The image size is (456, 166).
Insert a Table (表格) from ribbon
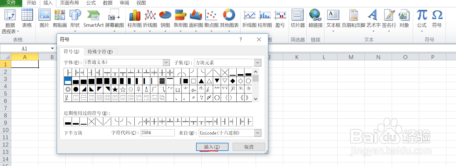pyautogui.click(x=27, y=18)
